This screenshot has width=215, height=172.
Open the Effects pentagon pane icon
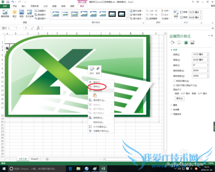(179, 43)
